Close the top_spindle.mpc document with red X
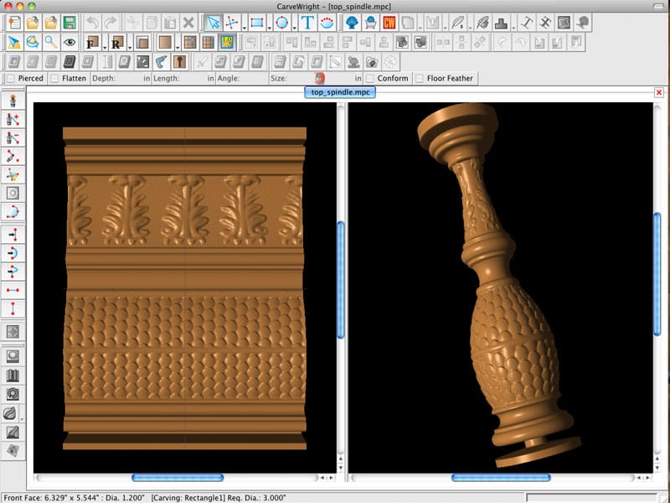Viewport: 670px width, 503px height. tap(659, 92)
